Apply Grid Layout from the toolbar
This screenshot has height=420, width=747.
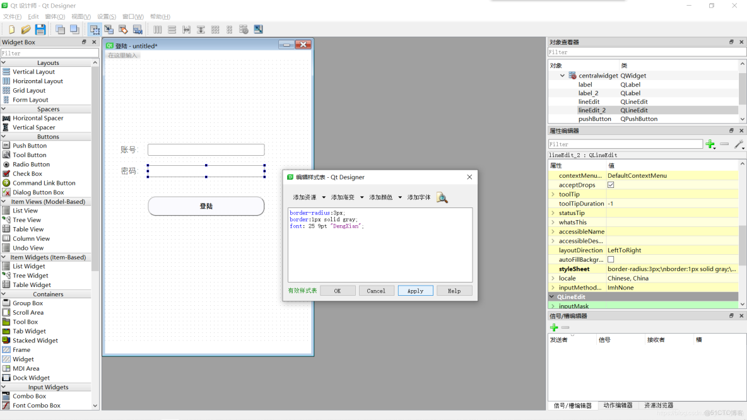(x=215, y=29)
